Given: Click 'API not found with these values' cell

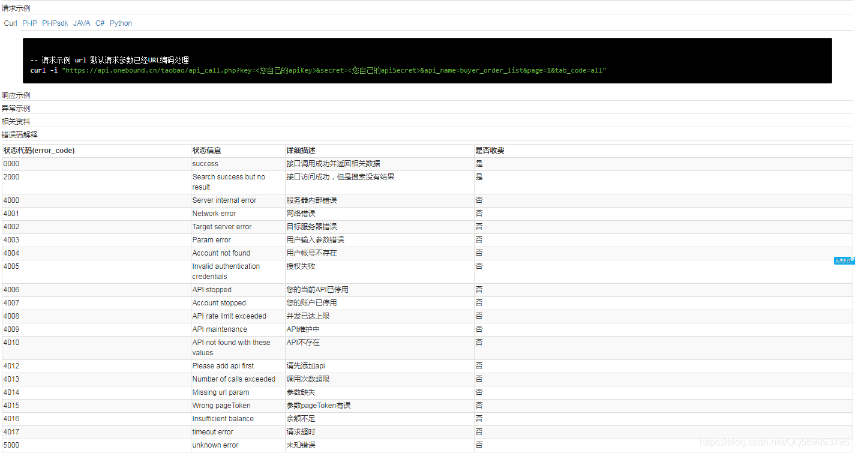Looking at the screenshot, I should [x=238, y=348].
